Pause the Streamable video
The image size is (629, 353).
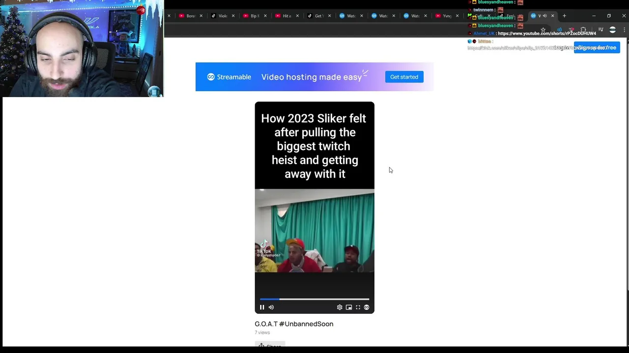click(262, 307)
